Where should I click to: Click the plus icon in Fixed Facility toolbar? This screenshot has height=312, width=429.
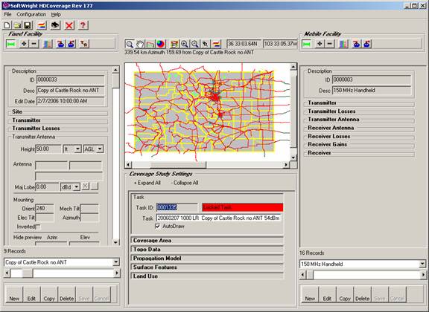click(x=24, y=44)
